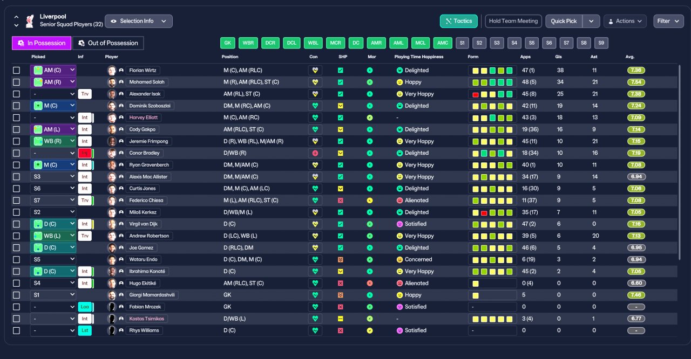Image resolution: width=691 pixels, height=359 pixels.
Task: Open Alexander Isak's picked position dropdown
Action: coord(53,94)
